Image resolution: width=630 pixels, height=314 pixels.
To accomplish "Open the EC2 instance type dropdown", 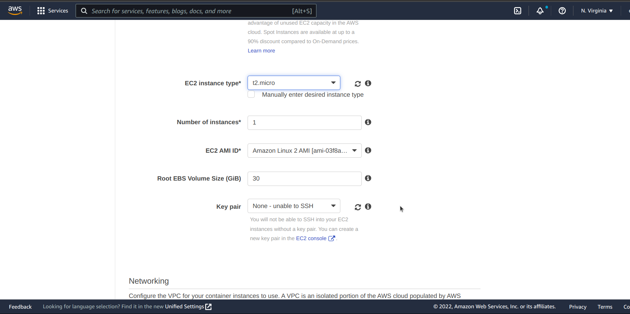I will click(x=294, y=83).
